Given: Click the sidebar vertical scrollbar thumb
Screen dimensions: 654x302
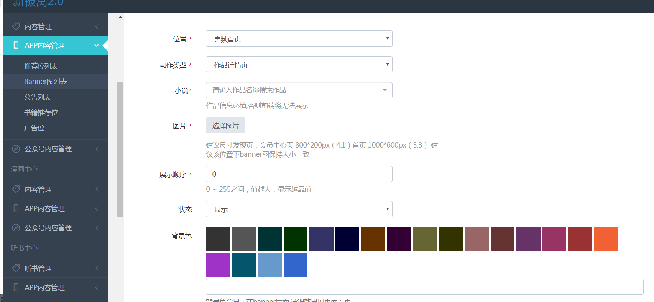Looking at the screenshot, I should (120, 149).
